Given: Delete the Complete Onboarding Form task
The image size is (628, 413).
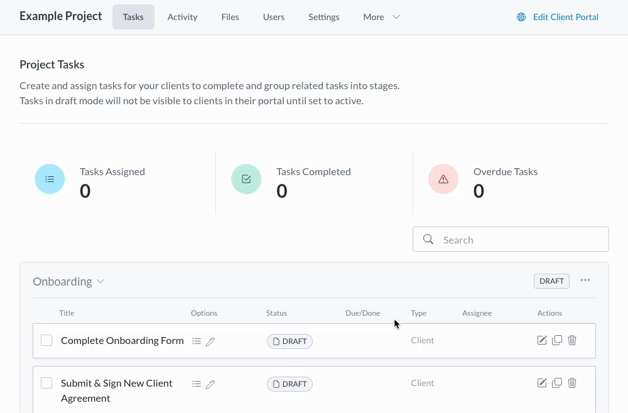Looking at the screenshot, I should click(x=572, y=340).
